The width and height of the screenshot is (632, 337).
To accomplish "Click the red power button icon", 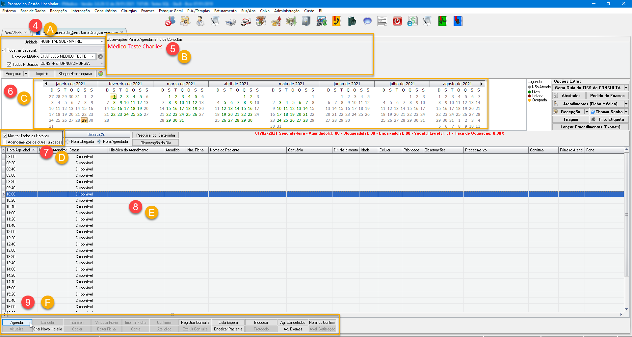I will 397,21.
